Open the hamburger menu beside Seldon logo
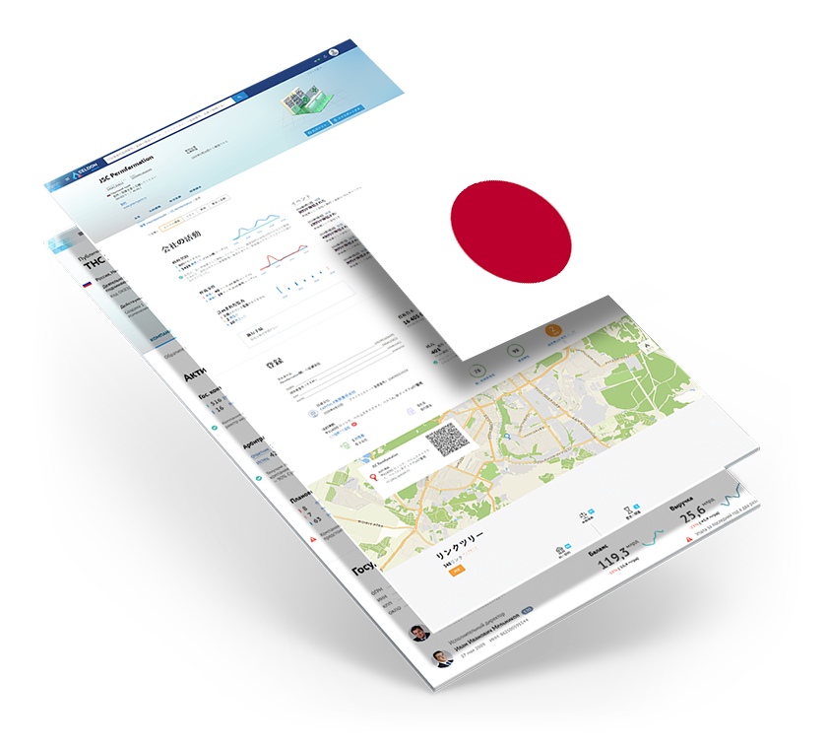This screenshot has height=746, width=827. 68,179
